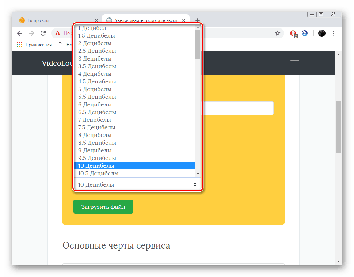This screenshot has height=277, width=354.
Task: Open the 10 Децибелы select box
Action: pyautogui.click(x=137, y=184)
